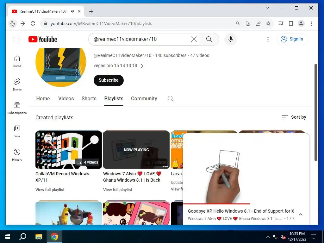Go back in browser history
The width and height of the screenshot is (324, 243).
13,23
